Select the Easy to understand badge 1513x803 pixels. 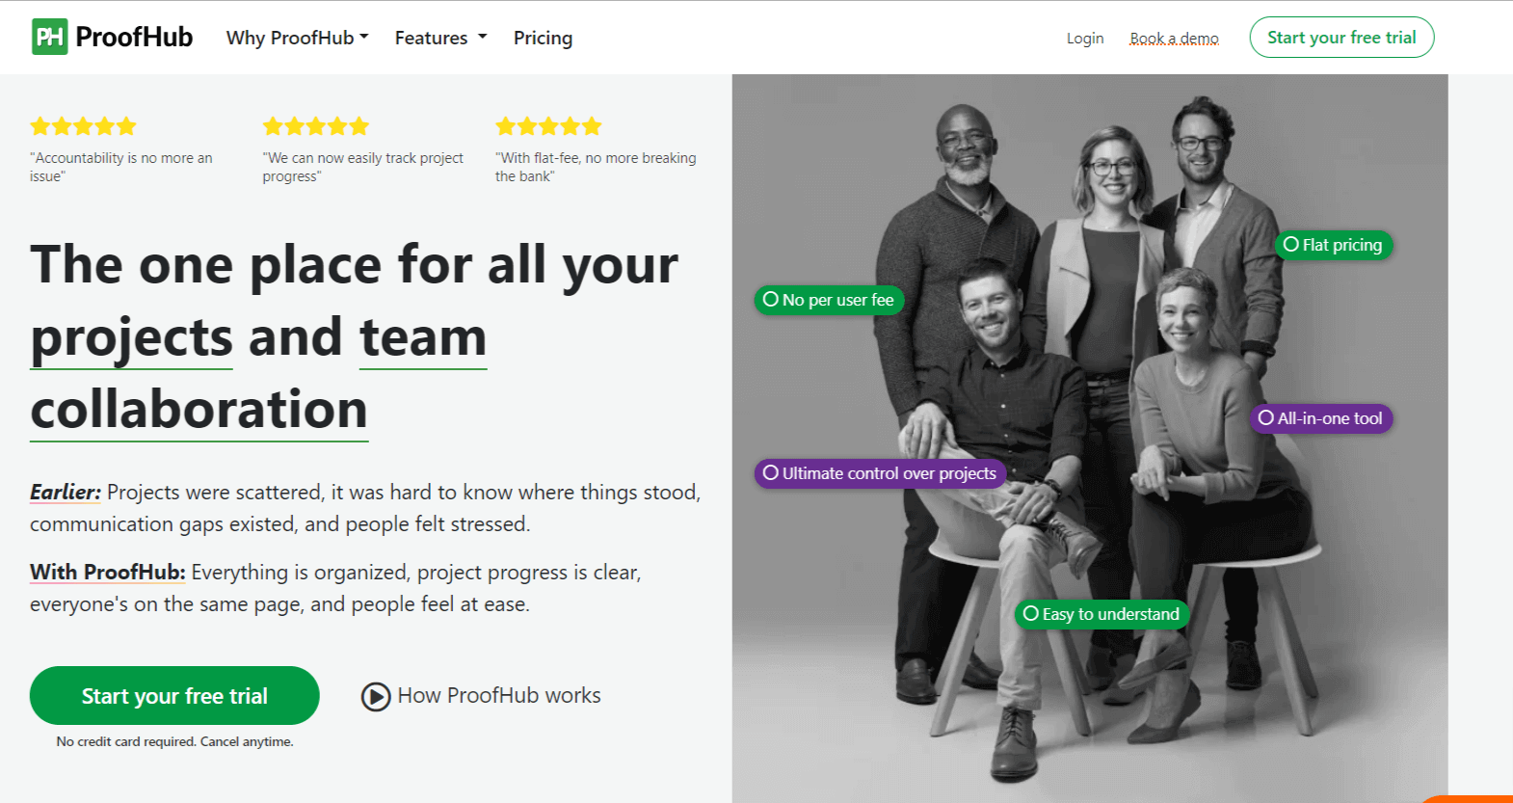coord(1102,614)
